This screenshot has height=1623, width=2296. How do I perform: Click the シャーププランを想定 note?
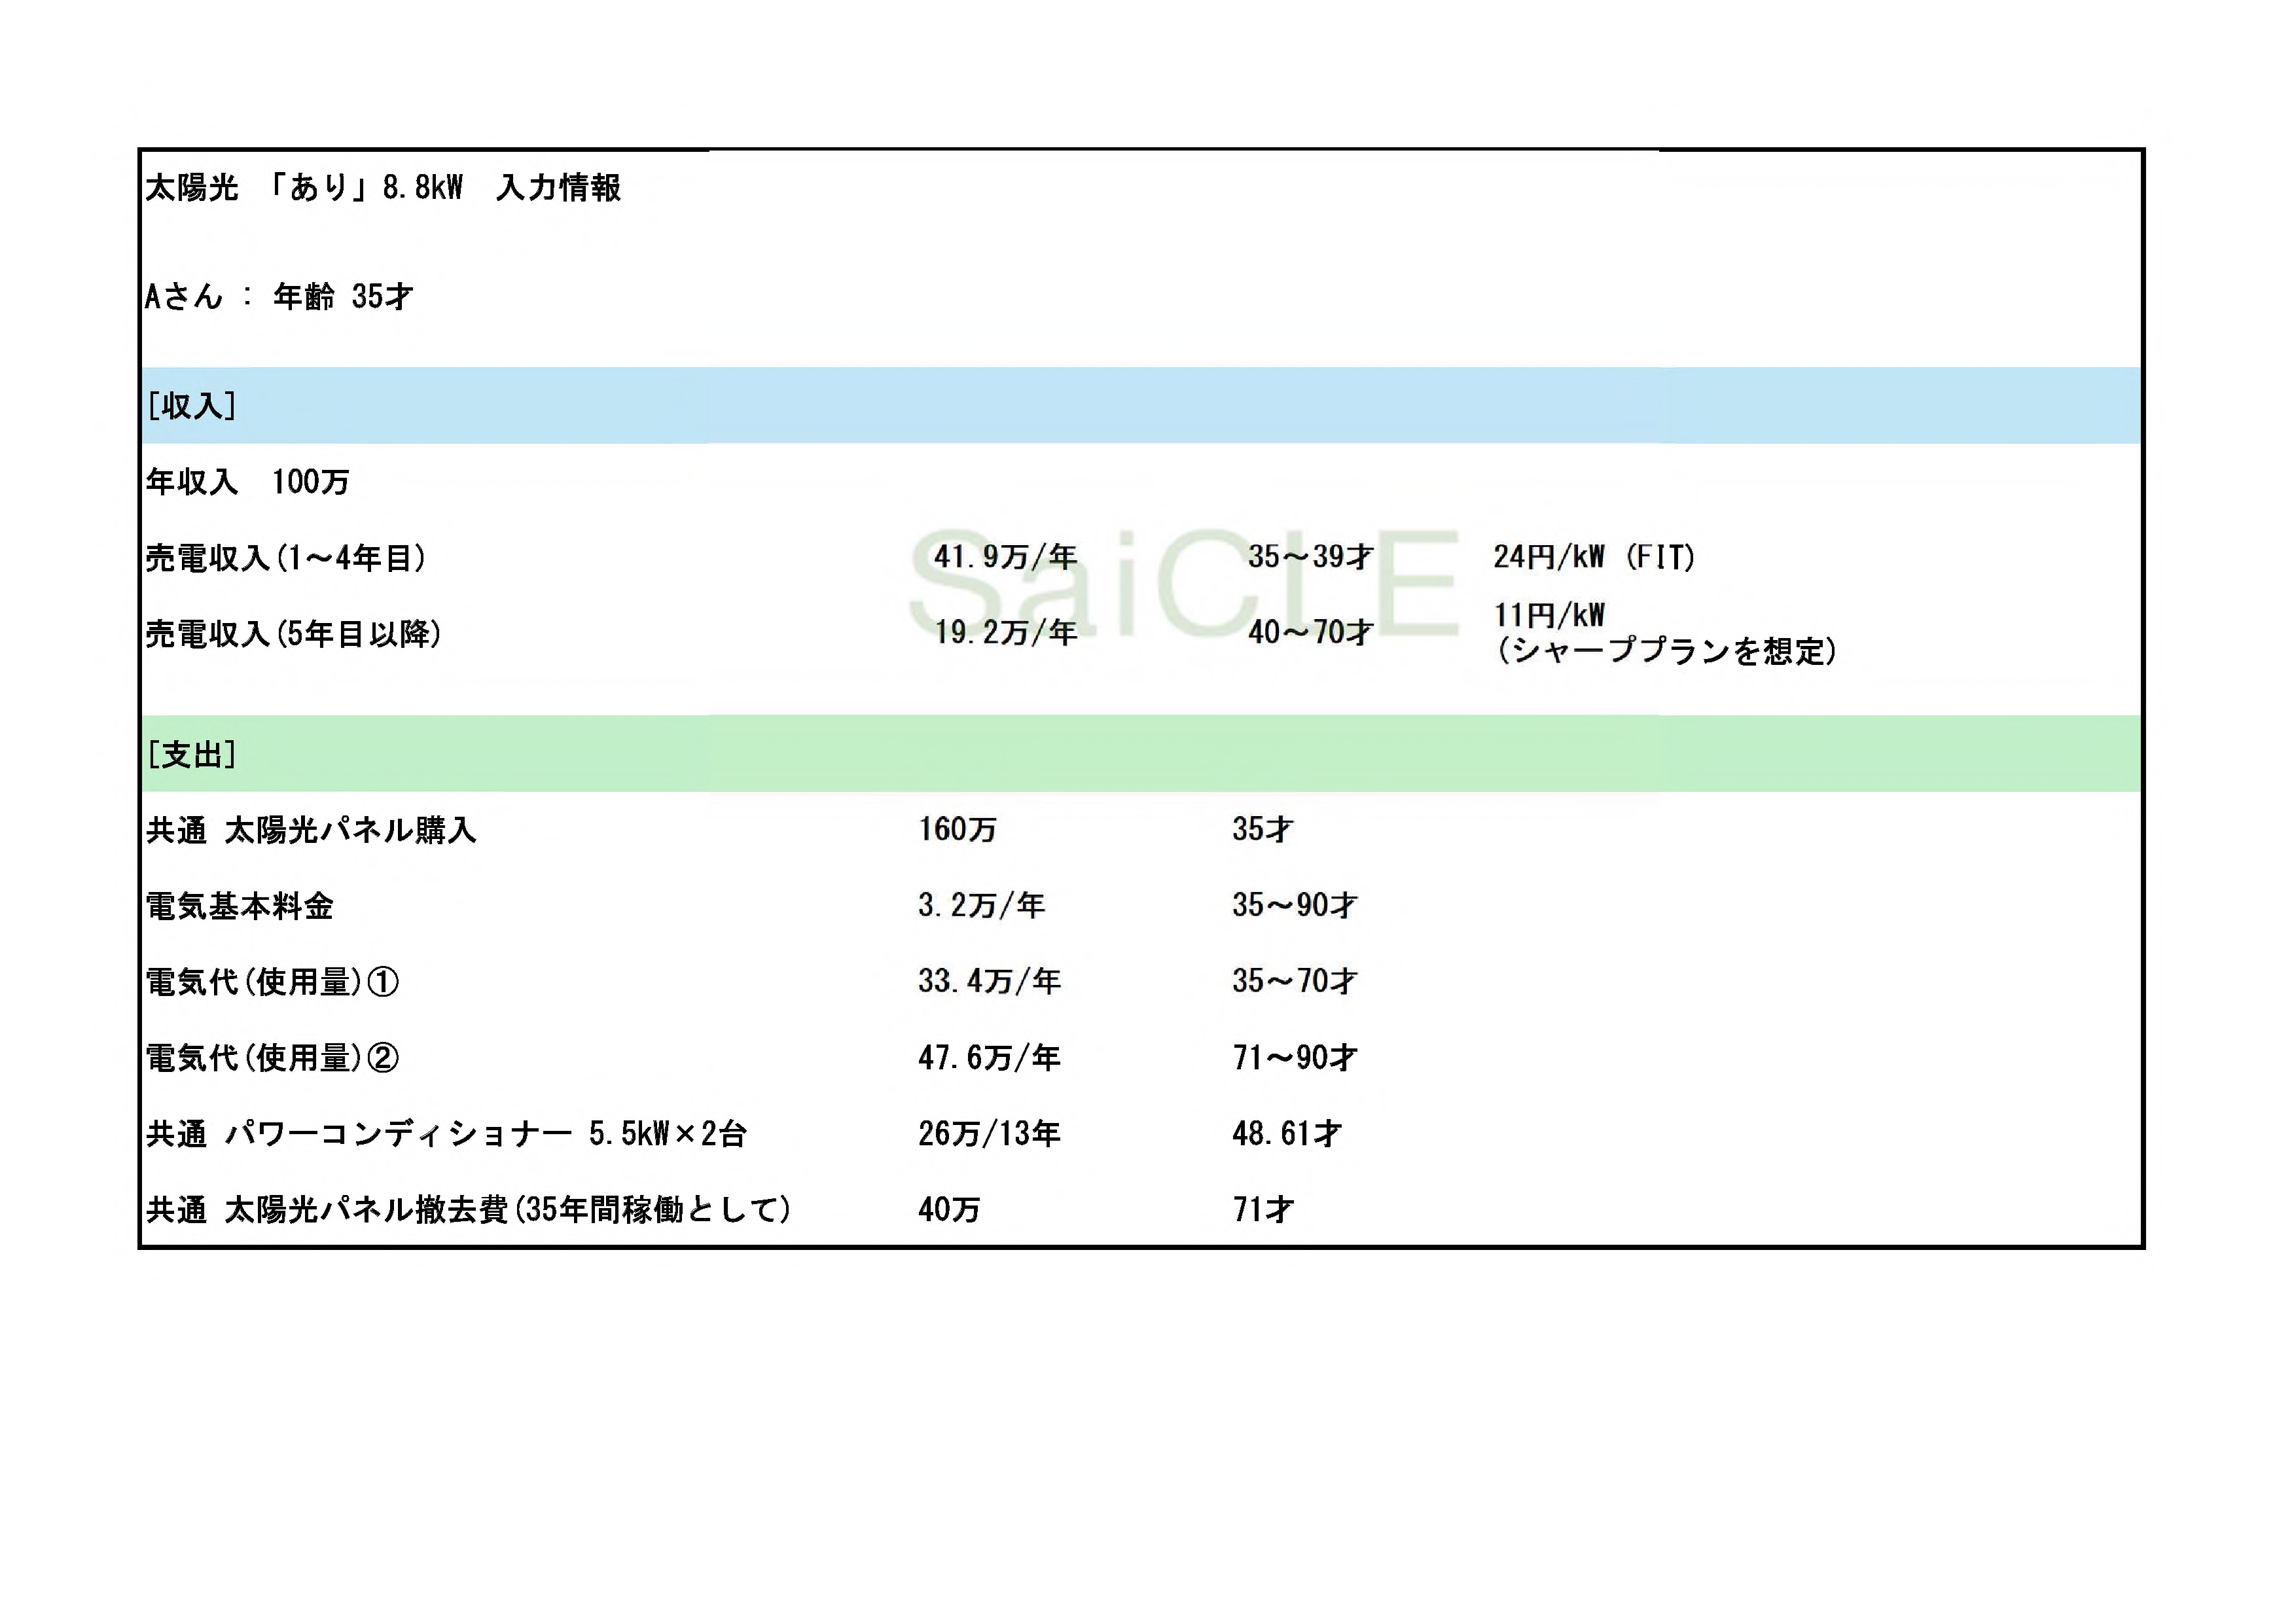1666,652
